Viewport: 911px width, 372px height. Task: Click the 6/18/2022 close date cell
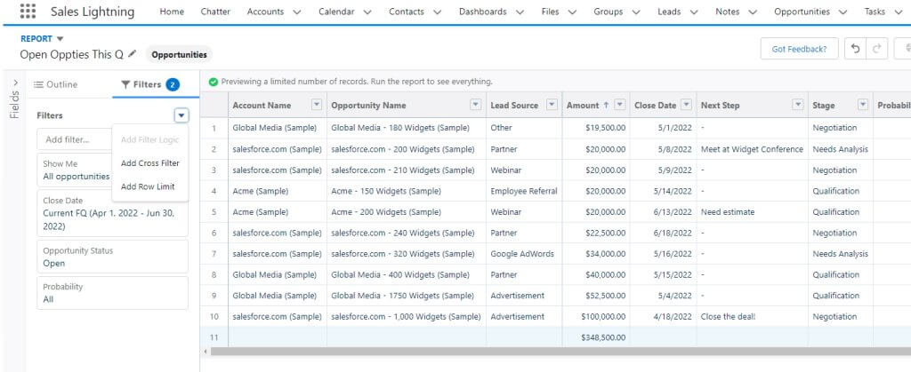663,233
